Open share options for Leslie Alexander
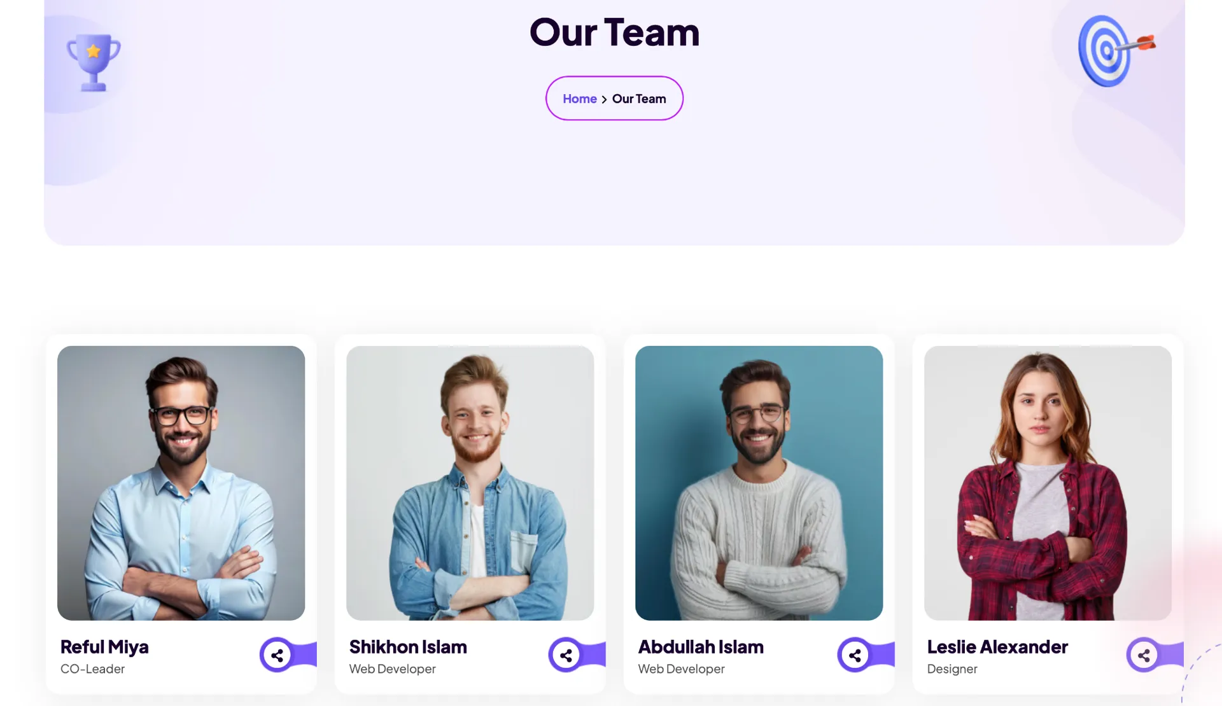Viewport: 1222px width, 706px height. (x=1144, y=654)
